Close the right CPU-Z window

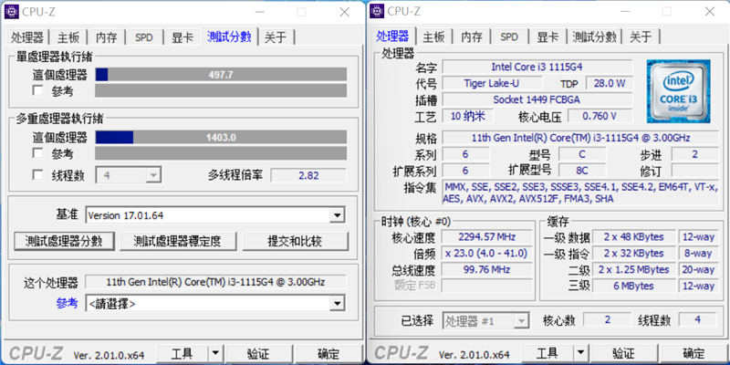[709, 12]
